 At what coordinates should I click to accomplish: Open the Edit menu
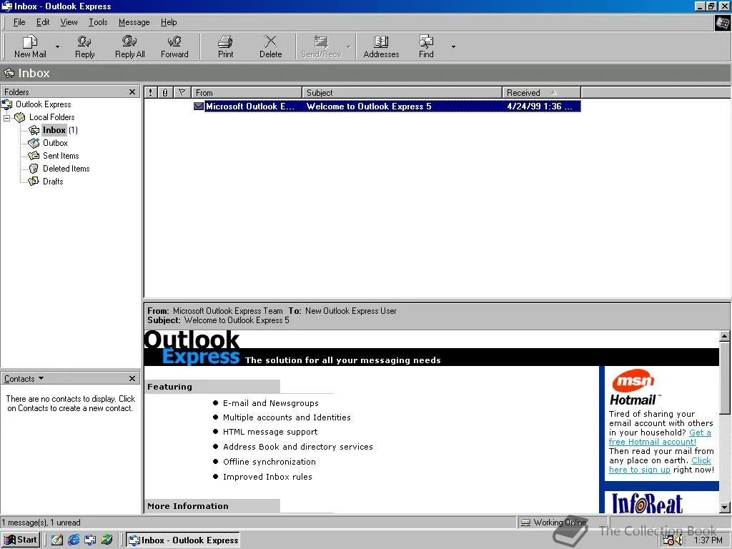point(43,22)
